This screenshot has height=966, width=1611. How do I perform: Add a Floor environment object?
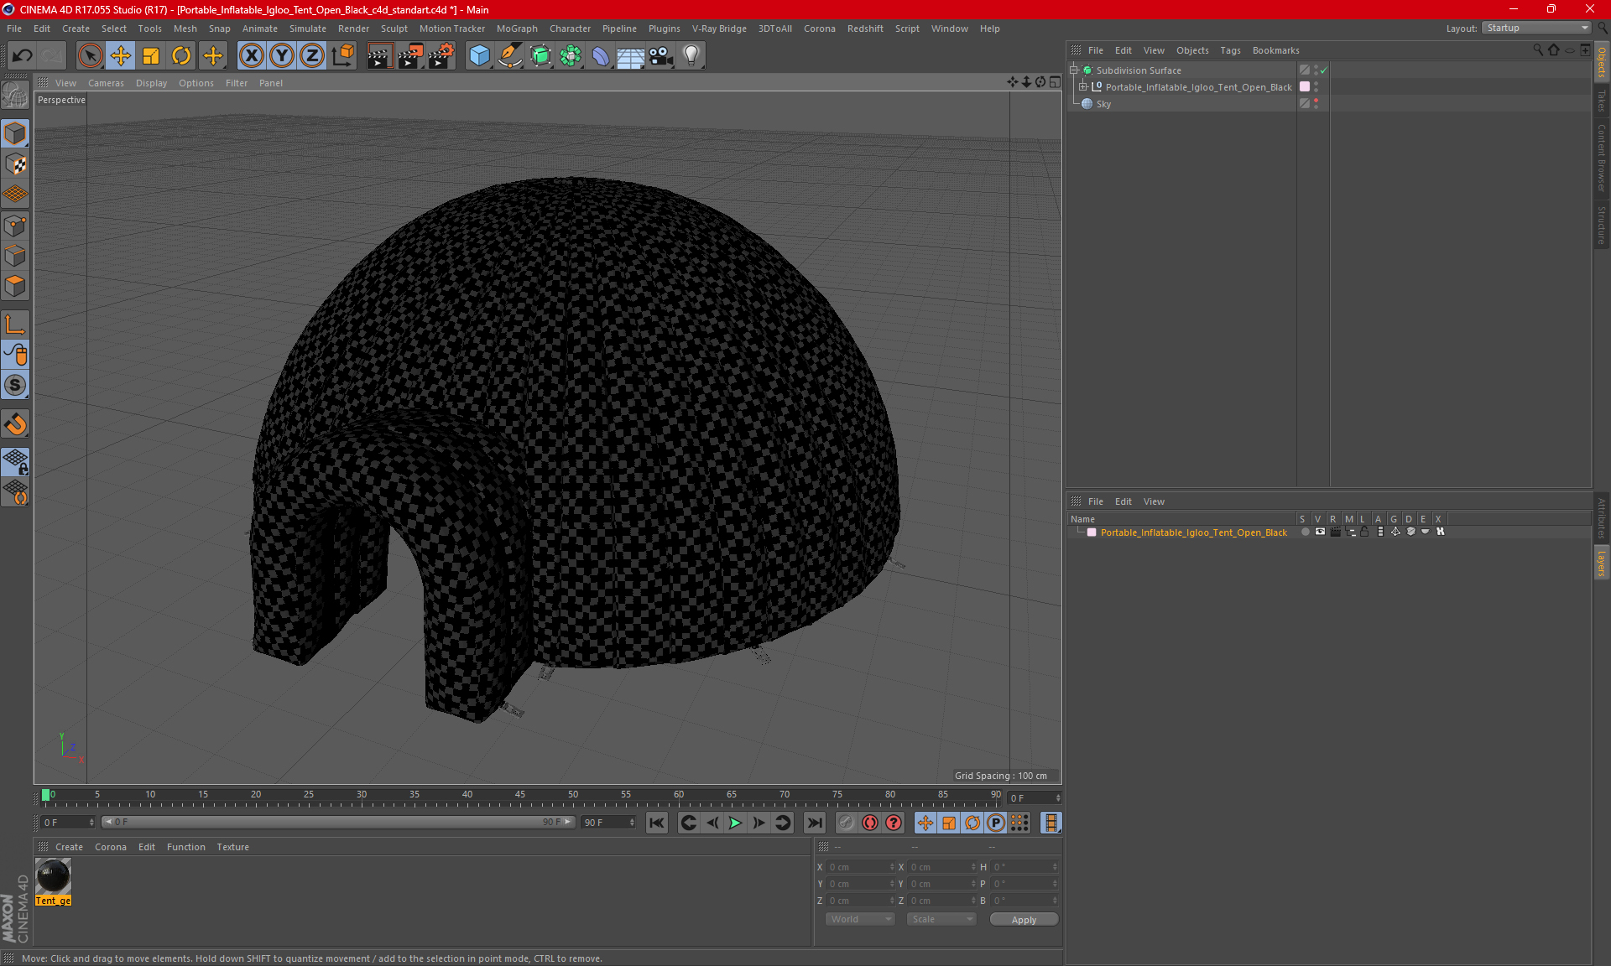click(630, 56)
